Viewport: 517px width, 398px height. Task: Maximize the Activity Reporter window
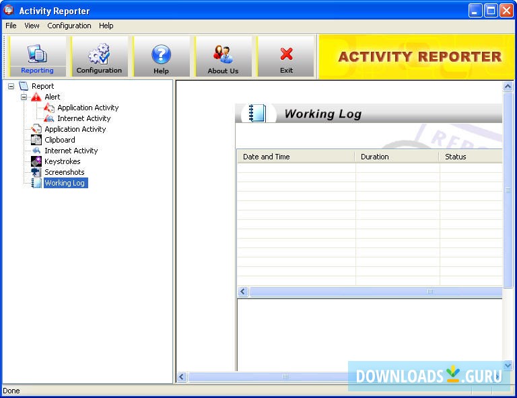pyautogui.click(x=491, y=11)
